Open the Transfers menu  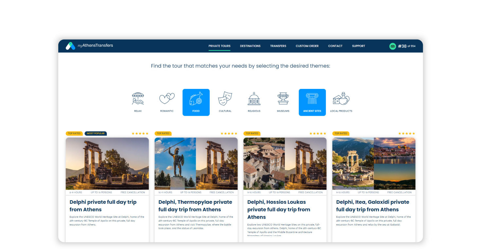(278, 46)
